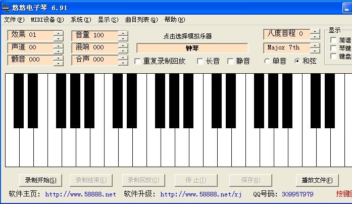The image size is (352, 204).
Task: Decrease the 混响 value with down arrow
Action: (123, 50)
